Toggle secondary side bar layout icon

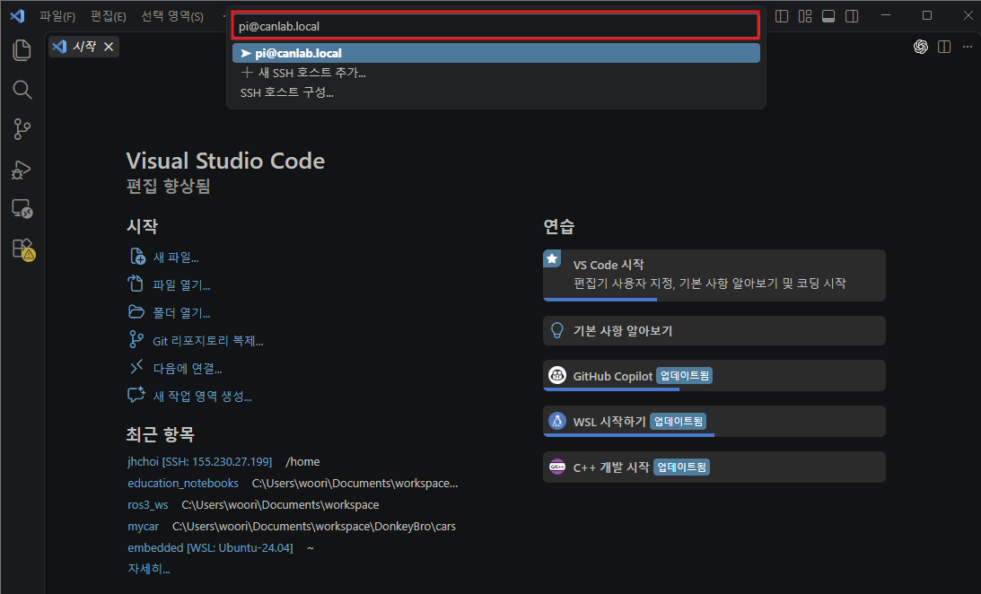coord(852,15)
